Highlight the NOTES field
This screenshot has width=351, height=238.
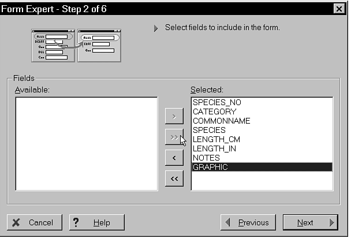pyautogui.click(x=206, y=158)
